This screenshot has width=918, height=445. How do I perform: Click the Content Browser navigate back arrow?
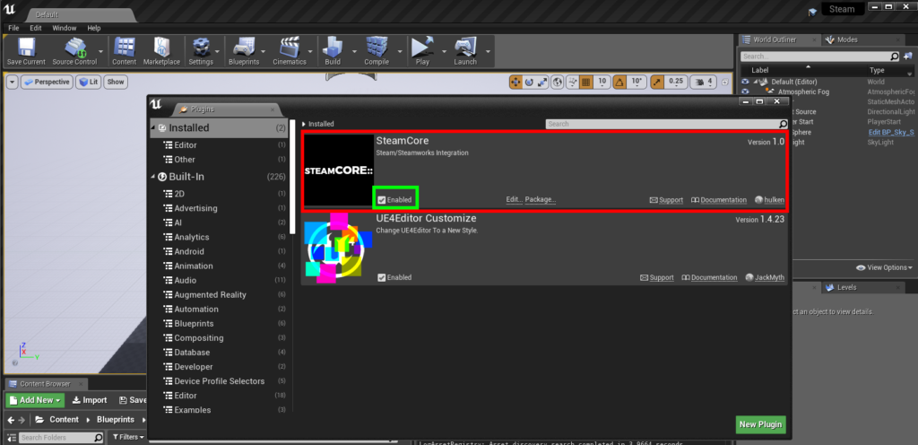tap(11, 420)
